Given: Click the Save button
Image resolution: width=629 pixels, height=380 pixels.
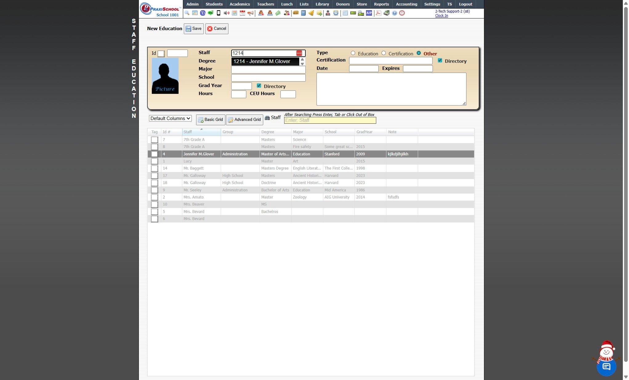Looking at the screenshot, I should 194,29.
